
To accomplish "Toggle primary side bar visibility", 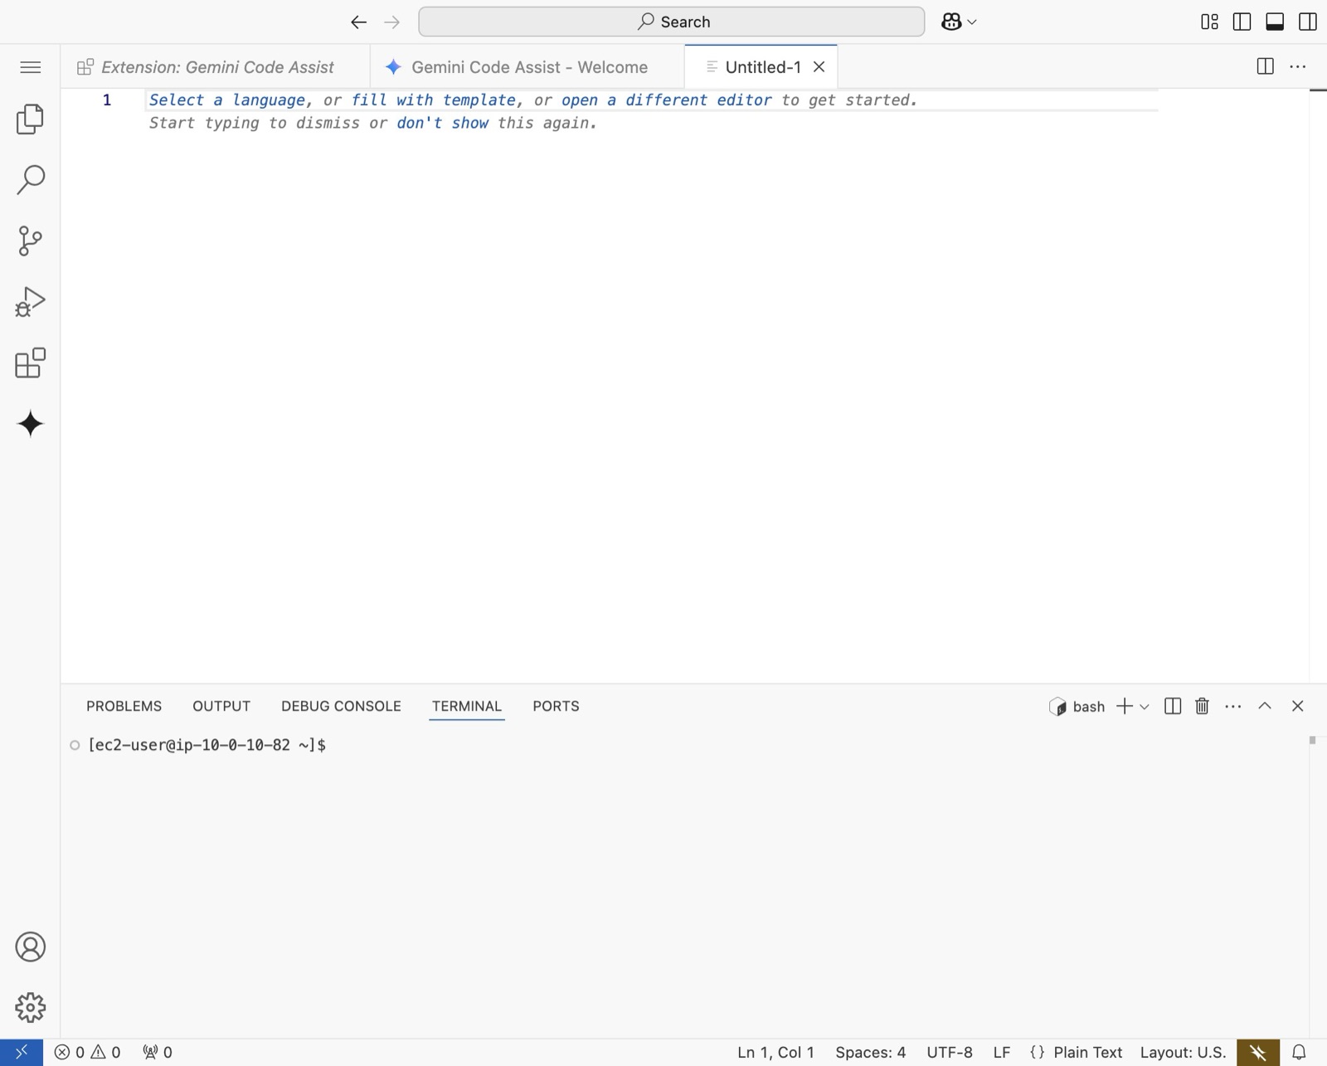I will [x=1242, y=22].
